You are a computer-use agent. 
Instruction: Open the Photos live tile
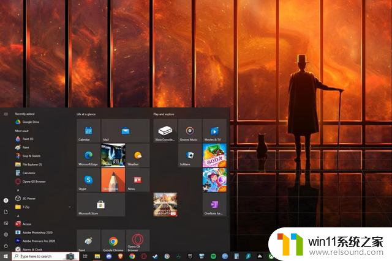(113, 155)
